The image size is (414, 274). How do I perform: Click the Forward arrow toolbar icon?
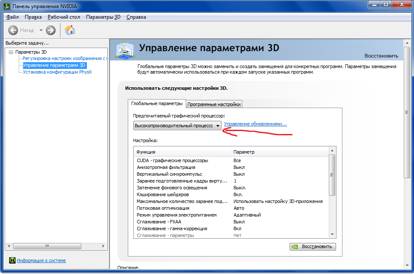click(x=51, y=30)
